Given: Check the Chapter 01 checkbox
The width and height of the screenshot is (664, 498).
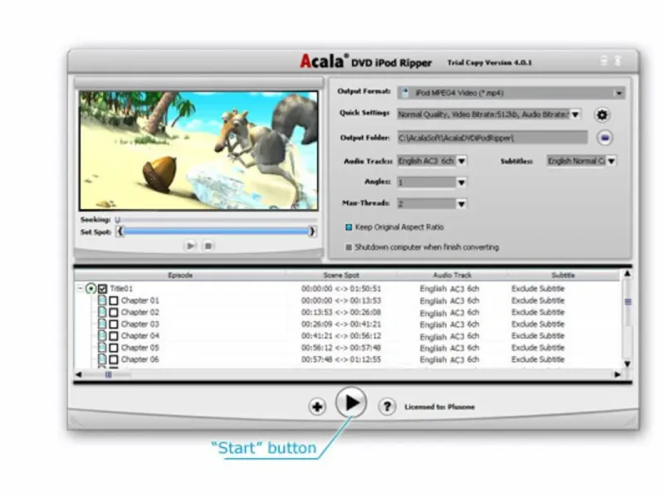Looking at the screenshot, I should click(x=114, y=300).
